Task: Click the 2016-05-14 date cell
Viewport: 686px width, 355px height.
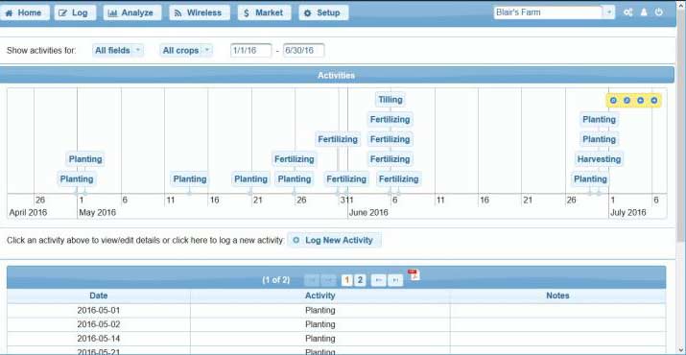Action: (99, 339)
